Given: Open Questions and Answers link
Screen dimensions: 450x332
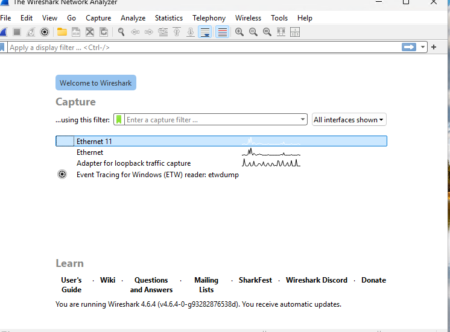Looking at the screenshot, I should click(151, 284).
